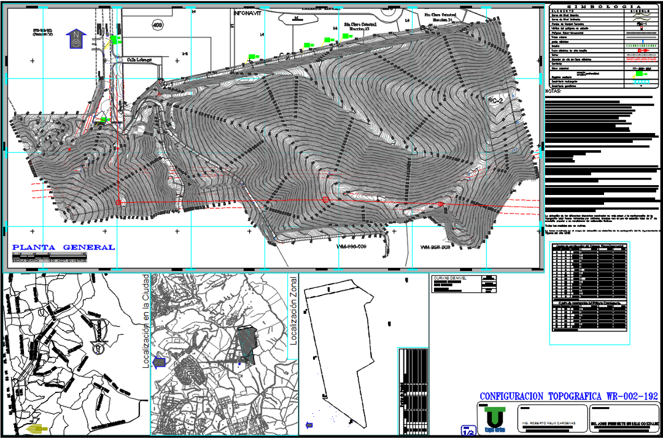Click the NOTAS heading
663x439 pixels.
(x=554, y=92)
